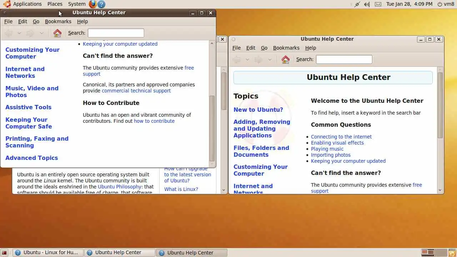Open Go menu in front Help Center
Viewport: 457px width, 257px height.
coord(36,21)
